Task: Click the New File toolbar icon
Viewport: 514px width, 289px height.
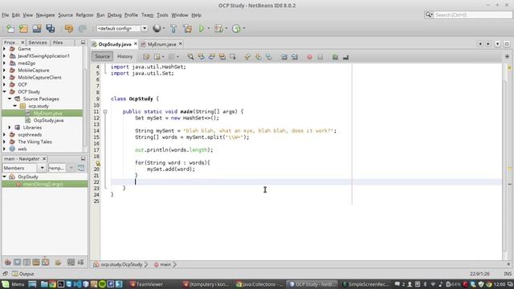Action: [x=10, y=29]
